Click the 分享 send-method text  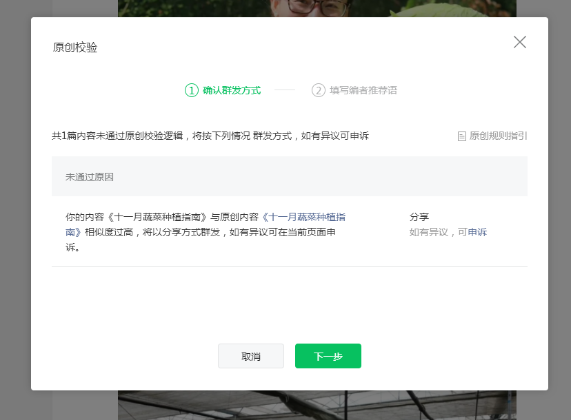pyautogui.click(x=419, y=217)
